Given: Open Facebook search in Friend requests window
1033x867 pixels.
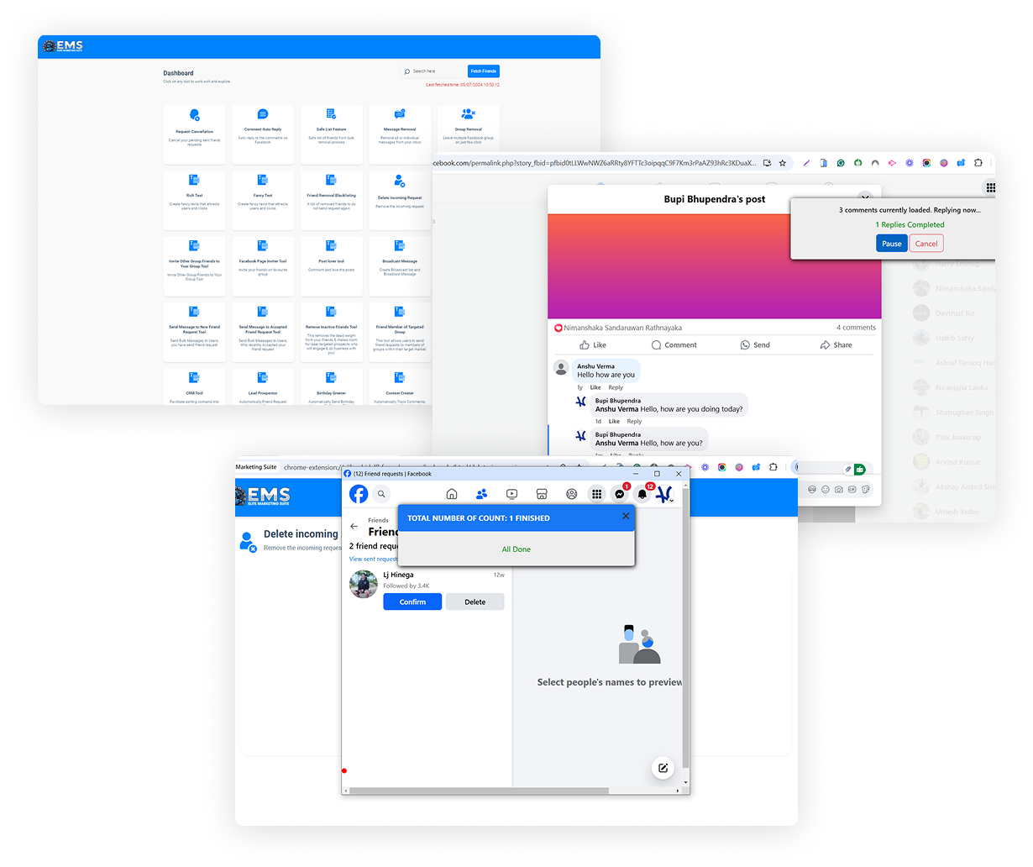Looking at the screenshot, I should [381, 494].
